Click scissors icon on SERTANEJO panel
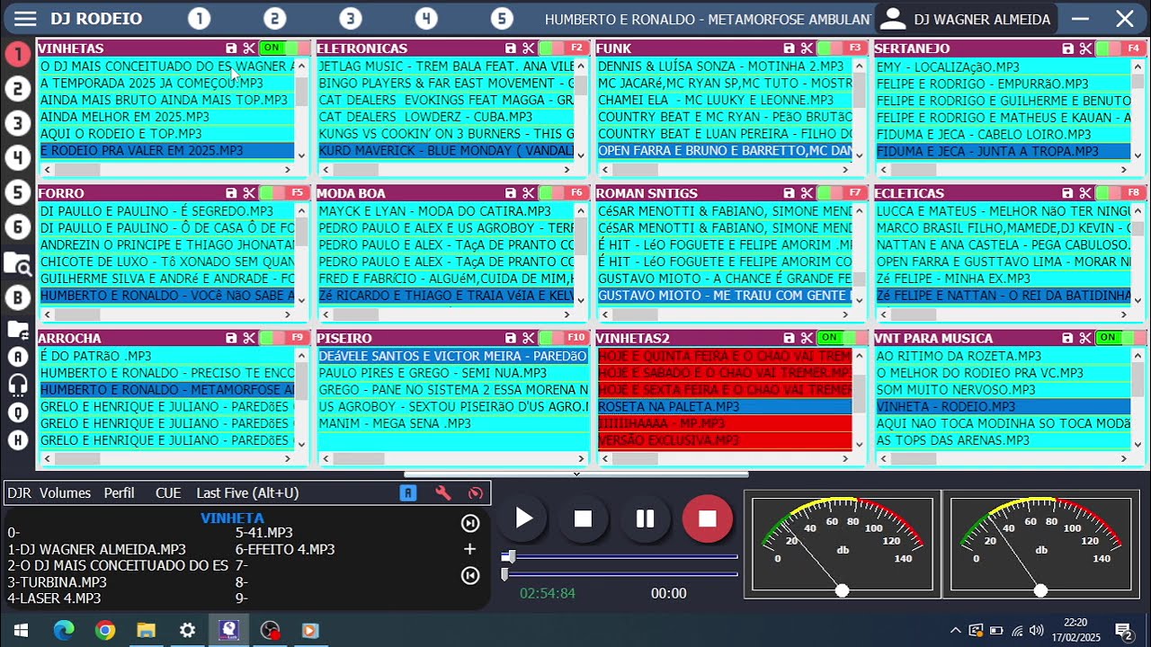The height and width of the screenshot is (647, 1151). pos(1085,49)
